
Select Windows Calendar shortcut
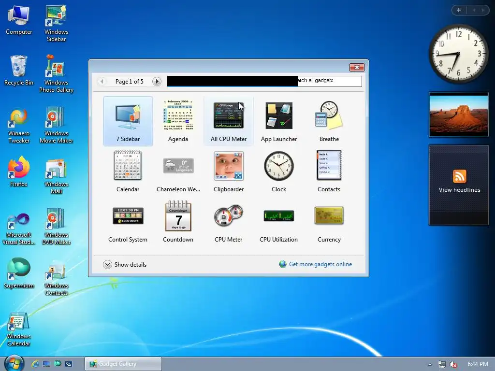tap(19, 329)
